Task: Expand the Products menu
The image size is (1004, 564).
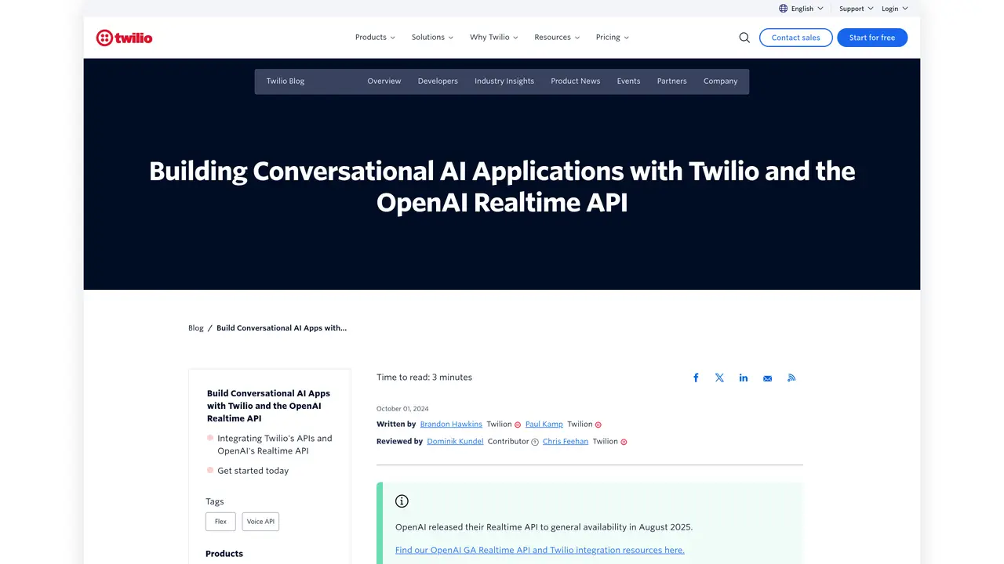Action: [375, 38]
